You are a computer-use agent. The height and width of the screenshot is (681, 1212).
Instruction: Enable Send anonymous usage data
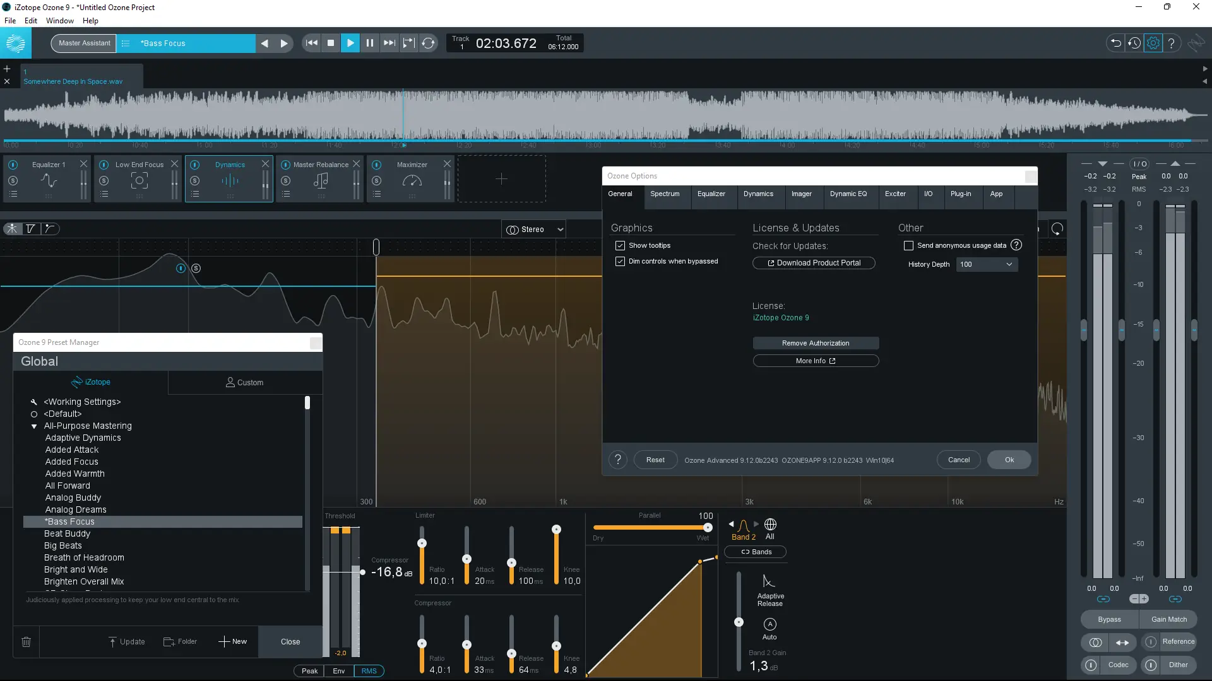(x=908, y=245)
